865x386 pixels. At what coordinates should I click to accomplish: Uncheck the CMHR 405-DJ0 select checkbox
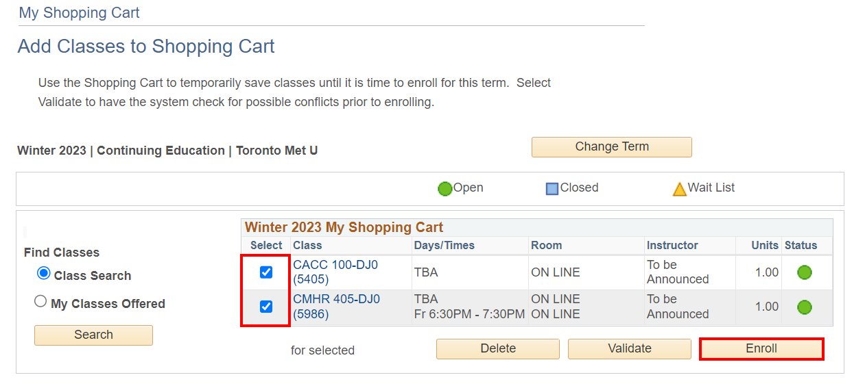coord(266,307)
